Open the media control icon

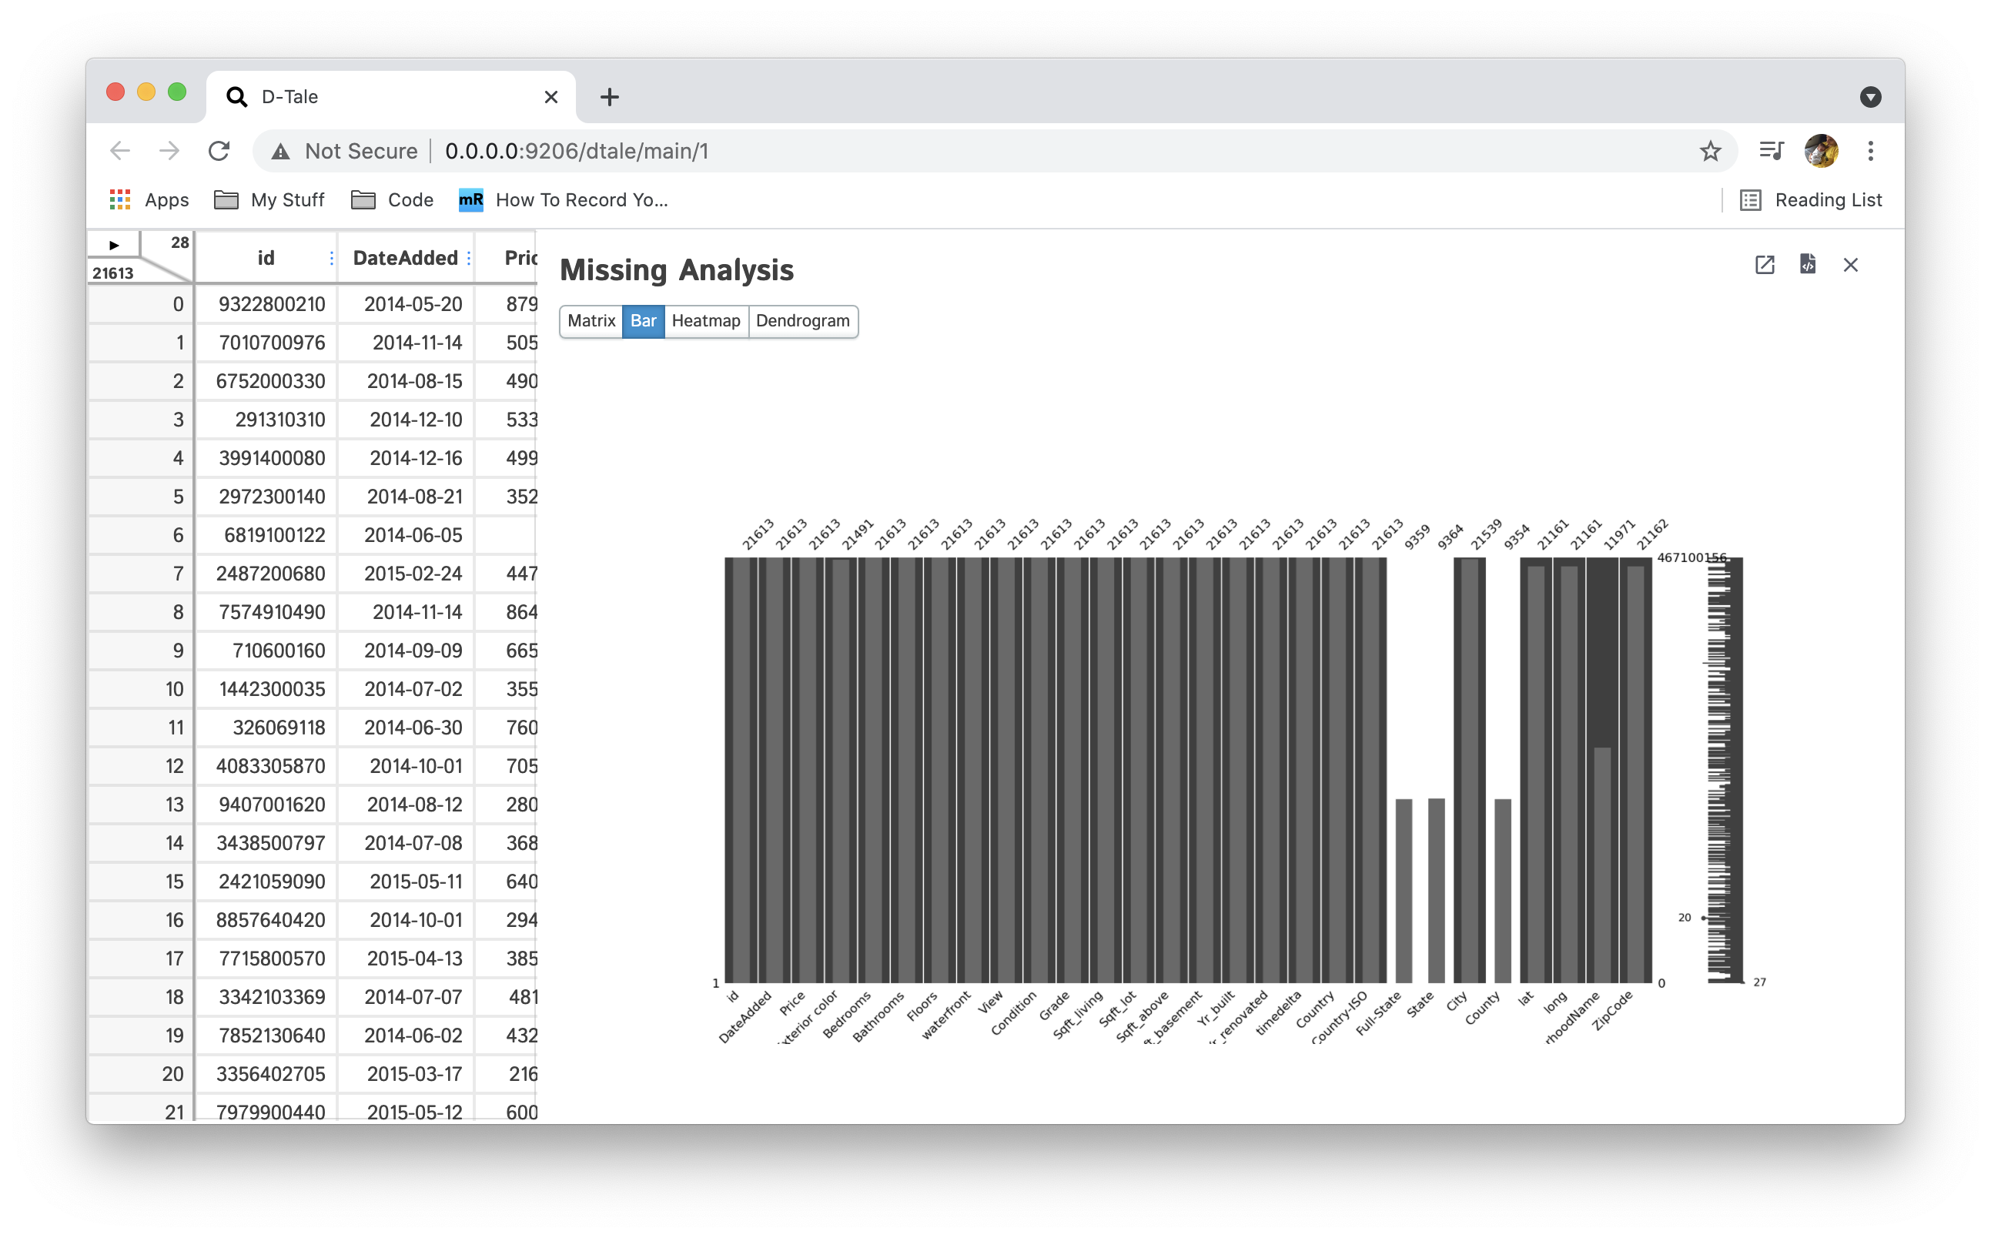(1771, 151)
